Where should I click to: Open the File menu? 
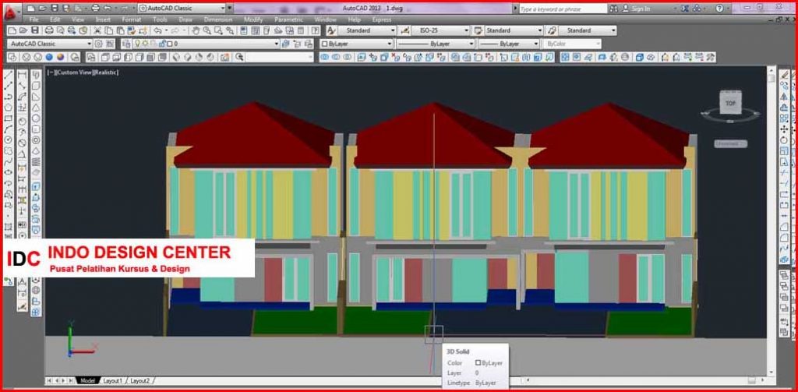click(34, 19)
